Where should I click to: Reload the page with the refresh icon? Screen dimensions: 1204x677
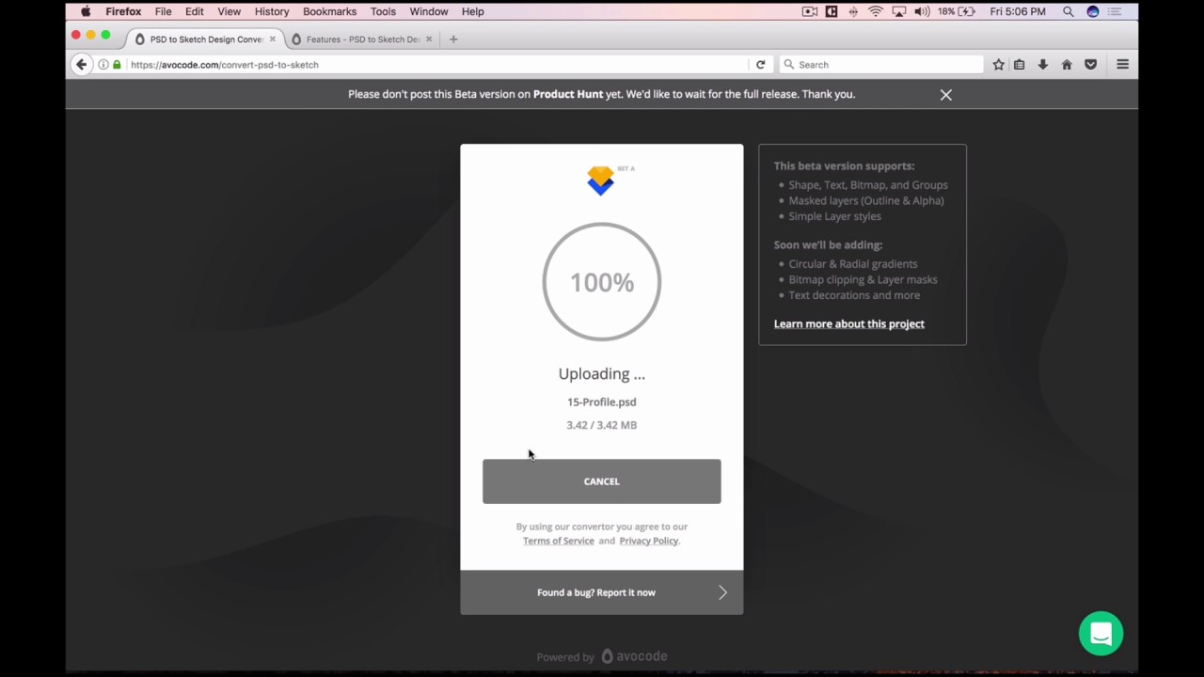click(x=761, y=65)
